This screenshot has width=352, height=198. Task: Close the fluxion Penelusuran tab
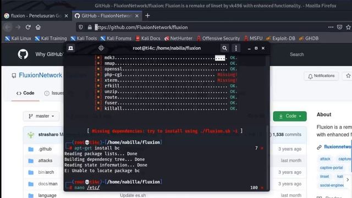pyautogui.click(x=66, y=16)
